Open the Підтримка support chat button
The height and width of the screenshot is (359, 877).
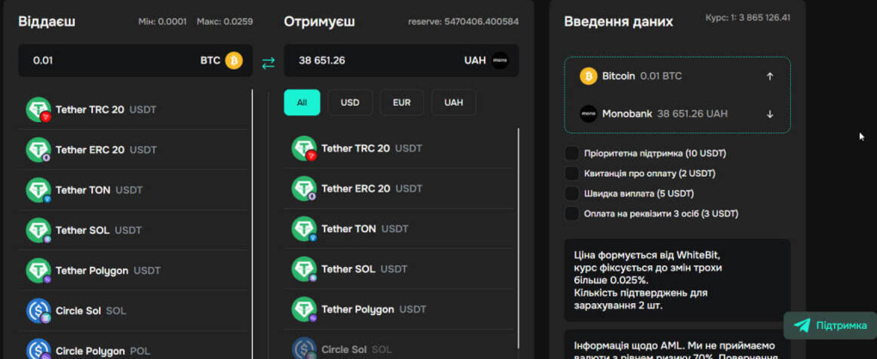(x=830, y=326)
